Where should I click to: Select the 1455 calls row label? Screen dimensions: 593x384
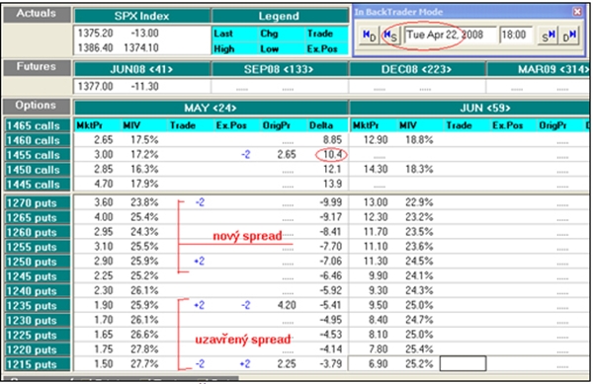pos(38,155)
